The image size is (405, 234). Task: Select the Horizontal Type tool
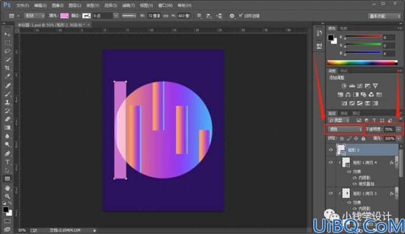(x=7, y=162)
